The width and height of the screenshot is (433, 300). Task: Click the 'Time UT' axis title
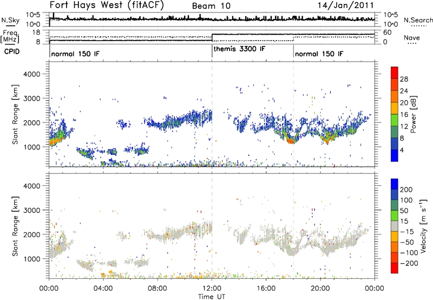[212, 297]
